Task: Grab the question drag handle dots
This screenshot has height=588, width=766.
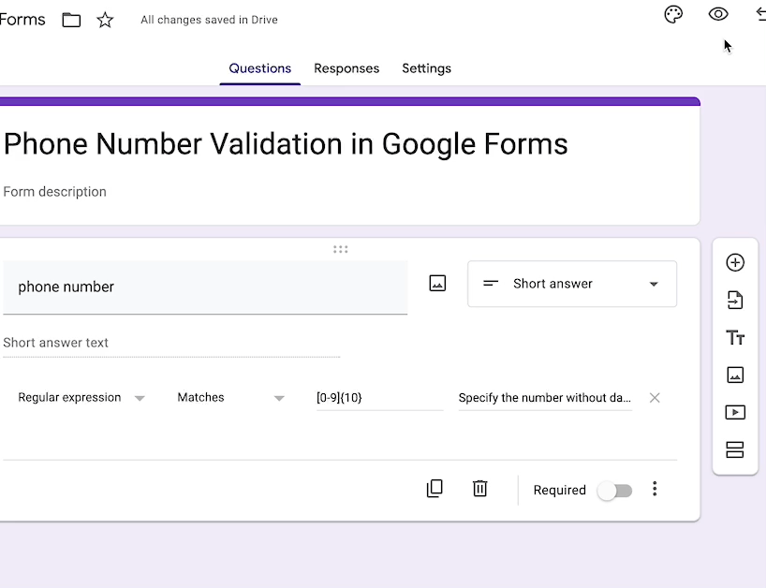Action: coord(341,250)
